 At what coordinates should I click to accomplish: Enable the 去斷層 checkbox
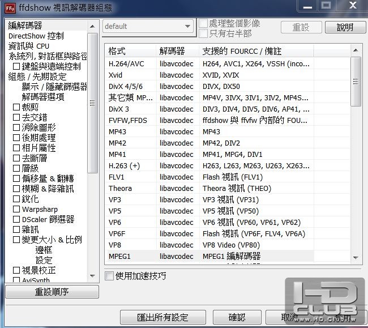16,158
